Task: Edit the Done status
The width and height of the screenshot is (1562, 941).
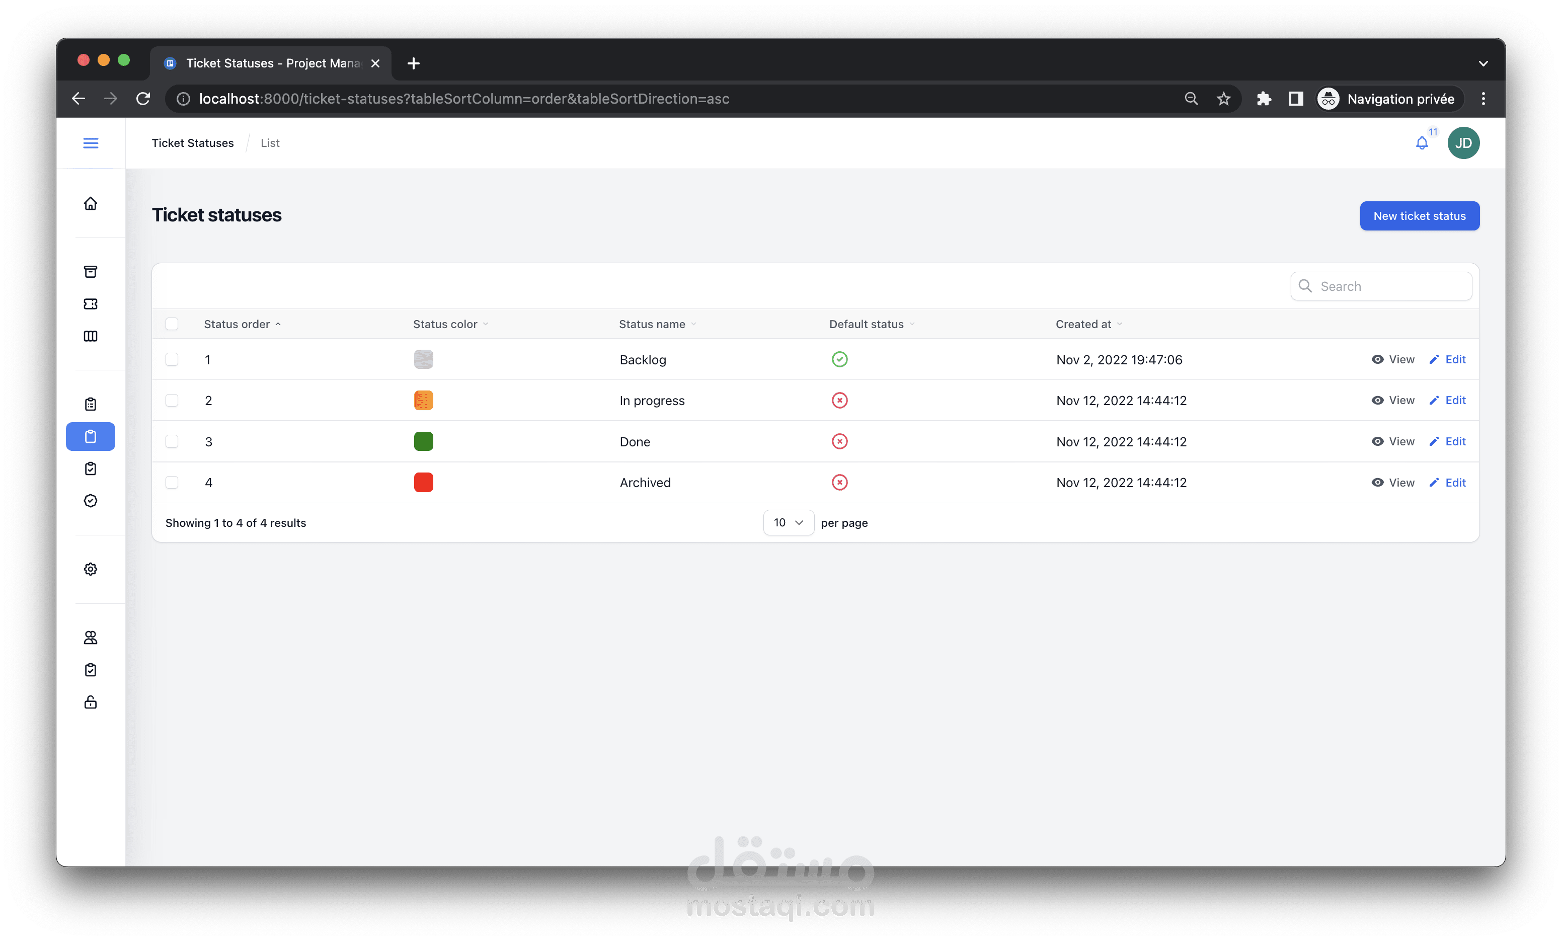Action: [x=1447, y=441]
